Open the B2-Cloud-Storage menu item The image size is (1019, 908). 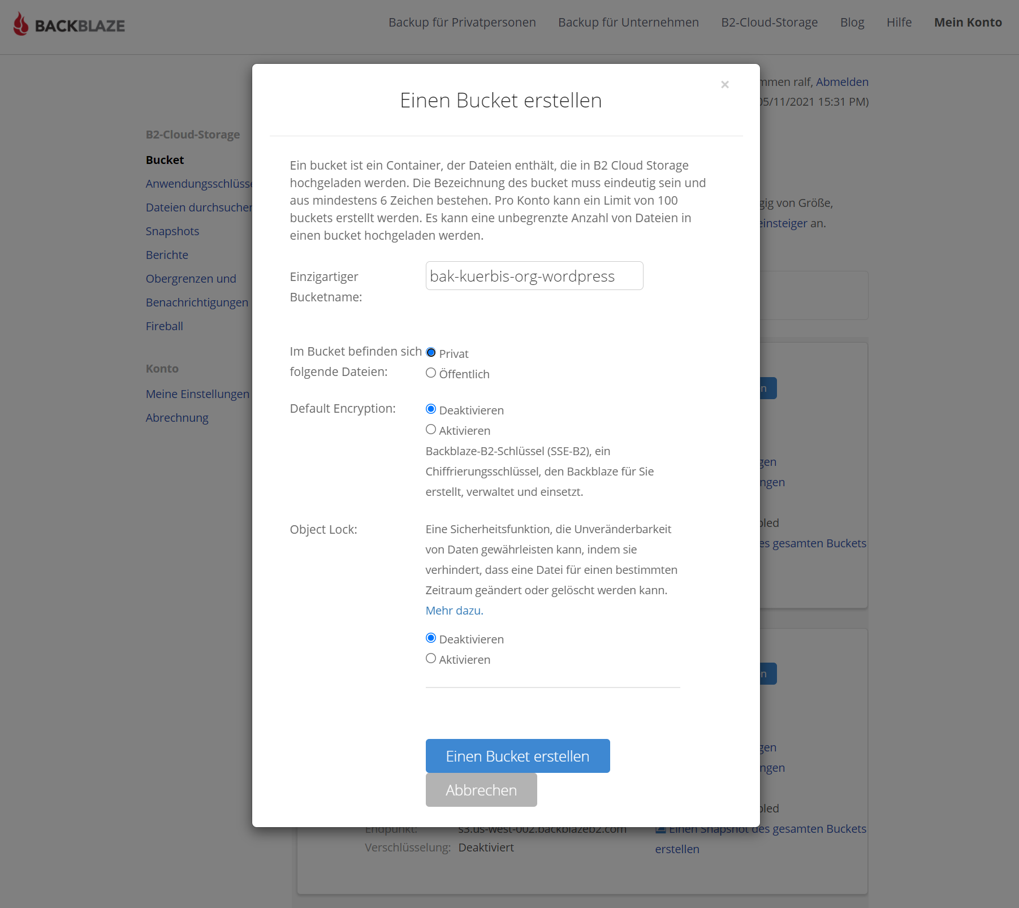pos(769,23)
